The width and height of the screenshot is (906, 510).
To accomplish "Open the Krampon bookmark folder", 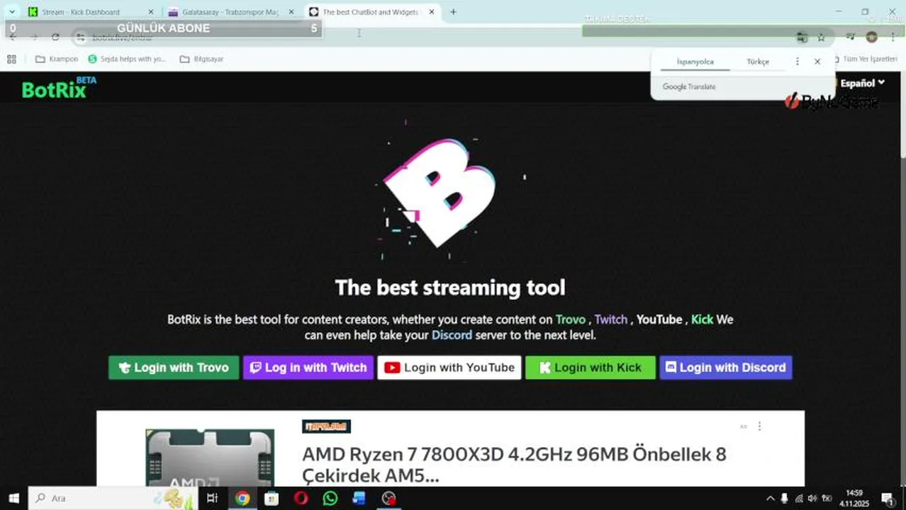I will (x=57, y=59).
